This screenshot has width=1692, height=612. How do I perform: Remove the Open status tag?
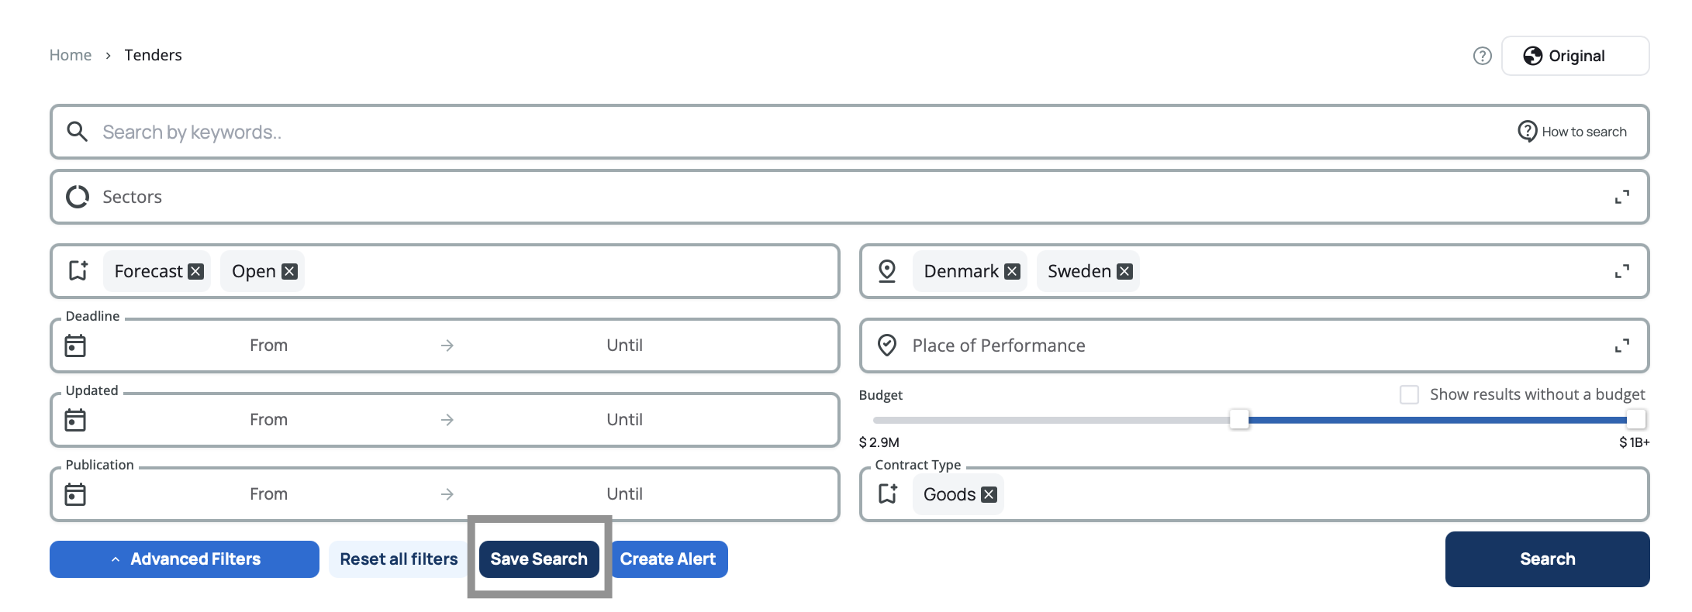[289, 271]
